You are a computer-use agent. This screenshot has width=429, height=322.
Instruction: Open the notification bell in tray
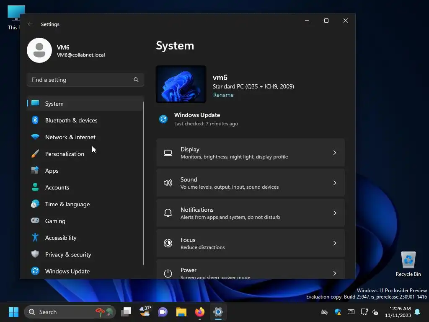point(418,312)
